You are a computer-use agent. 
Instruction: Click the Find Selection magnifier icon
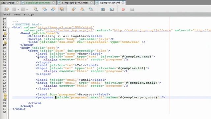pos(36,9)
